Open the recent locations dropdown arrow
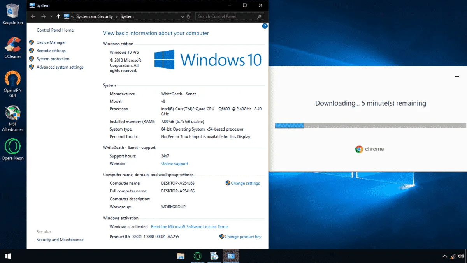This screenshot has width=467, height=263. tap(51, 16)
